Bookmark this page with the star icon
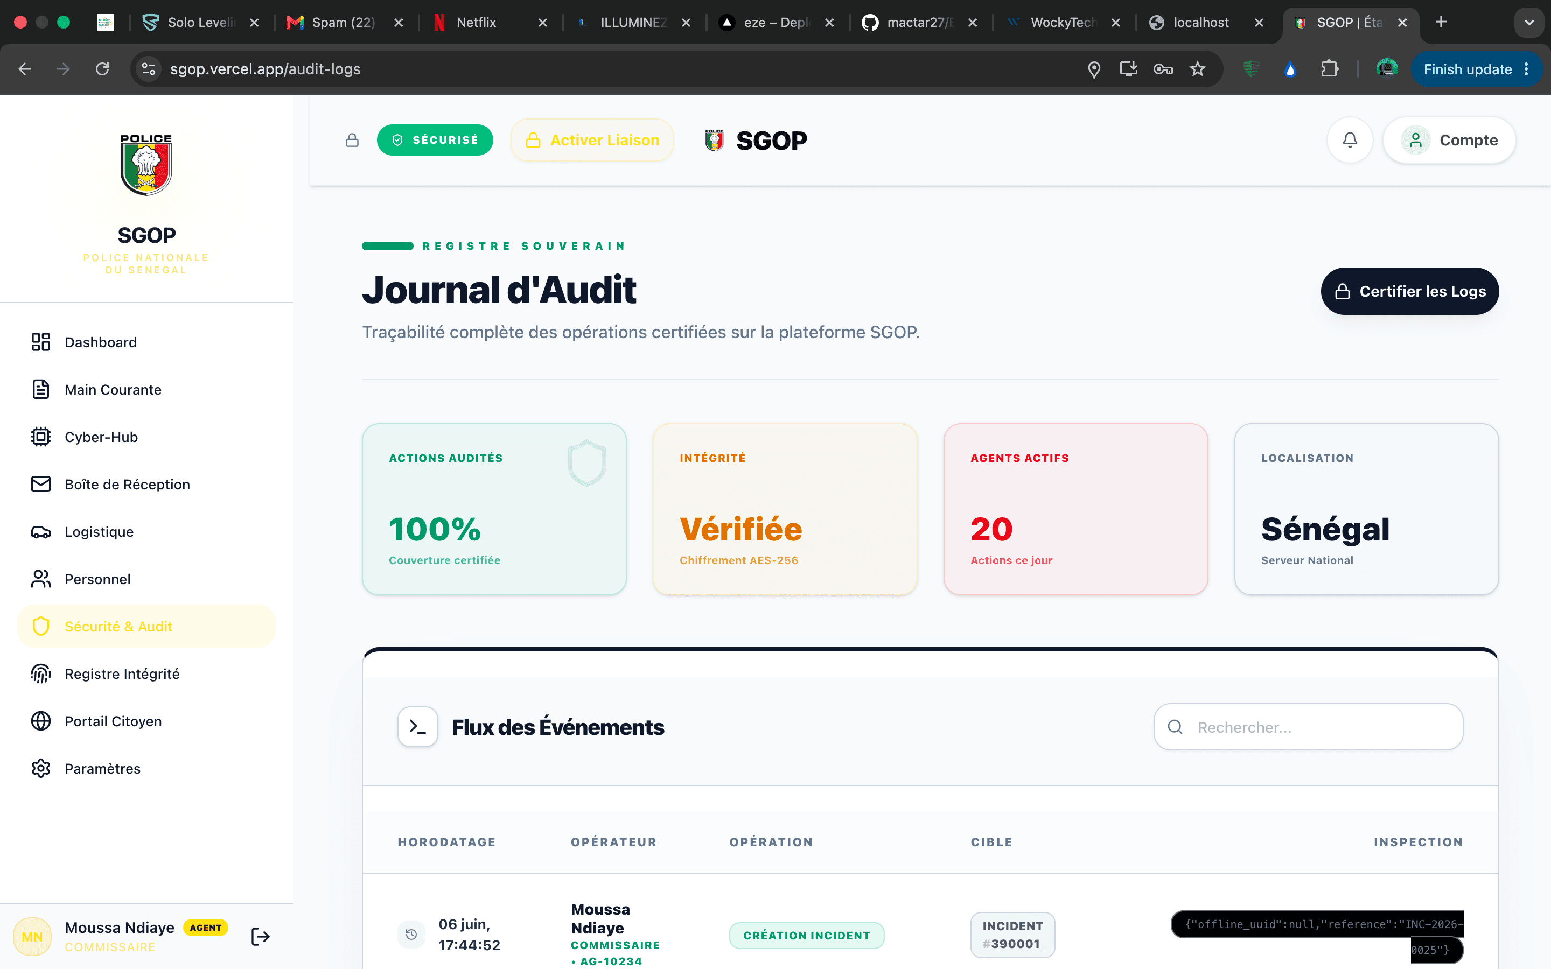Screen dimensions: 1551x969 [1197, 68]
